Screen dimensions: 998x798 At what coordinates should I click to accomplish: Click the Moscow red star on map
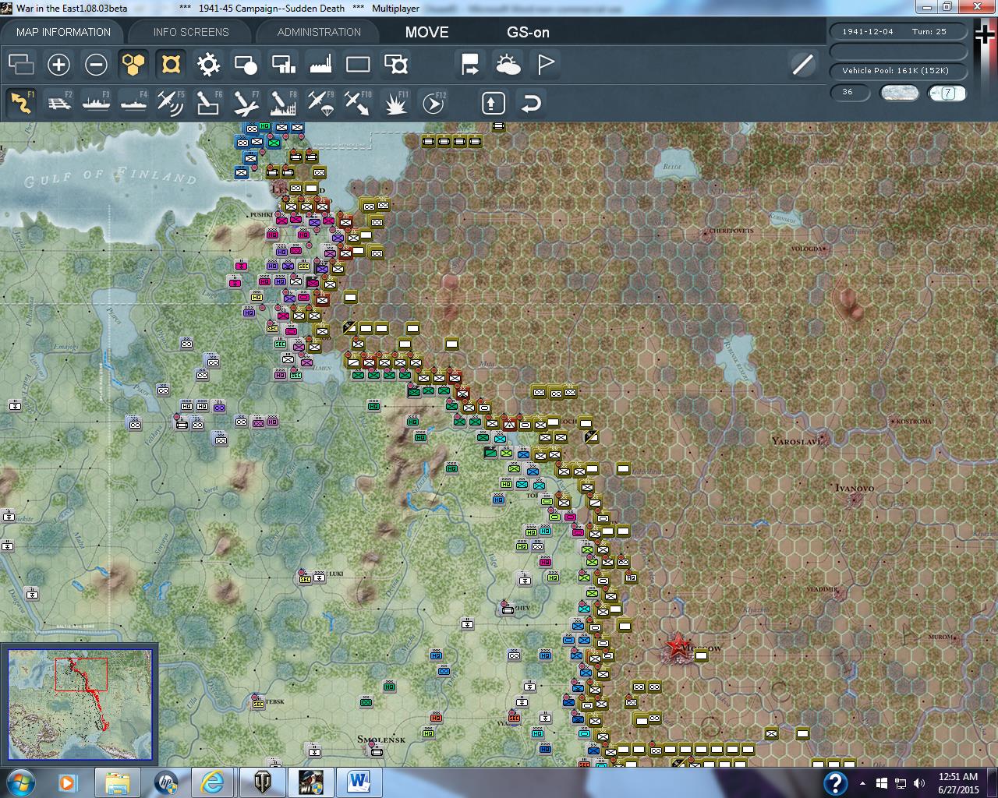point(676,646)
